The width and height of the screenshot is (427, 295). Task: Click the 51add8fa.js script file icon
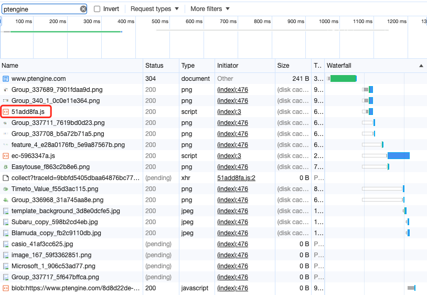[6, 112]
